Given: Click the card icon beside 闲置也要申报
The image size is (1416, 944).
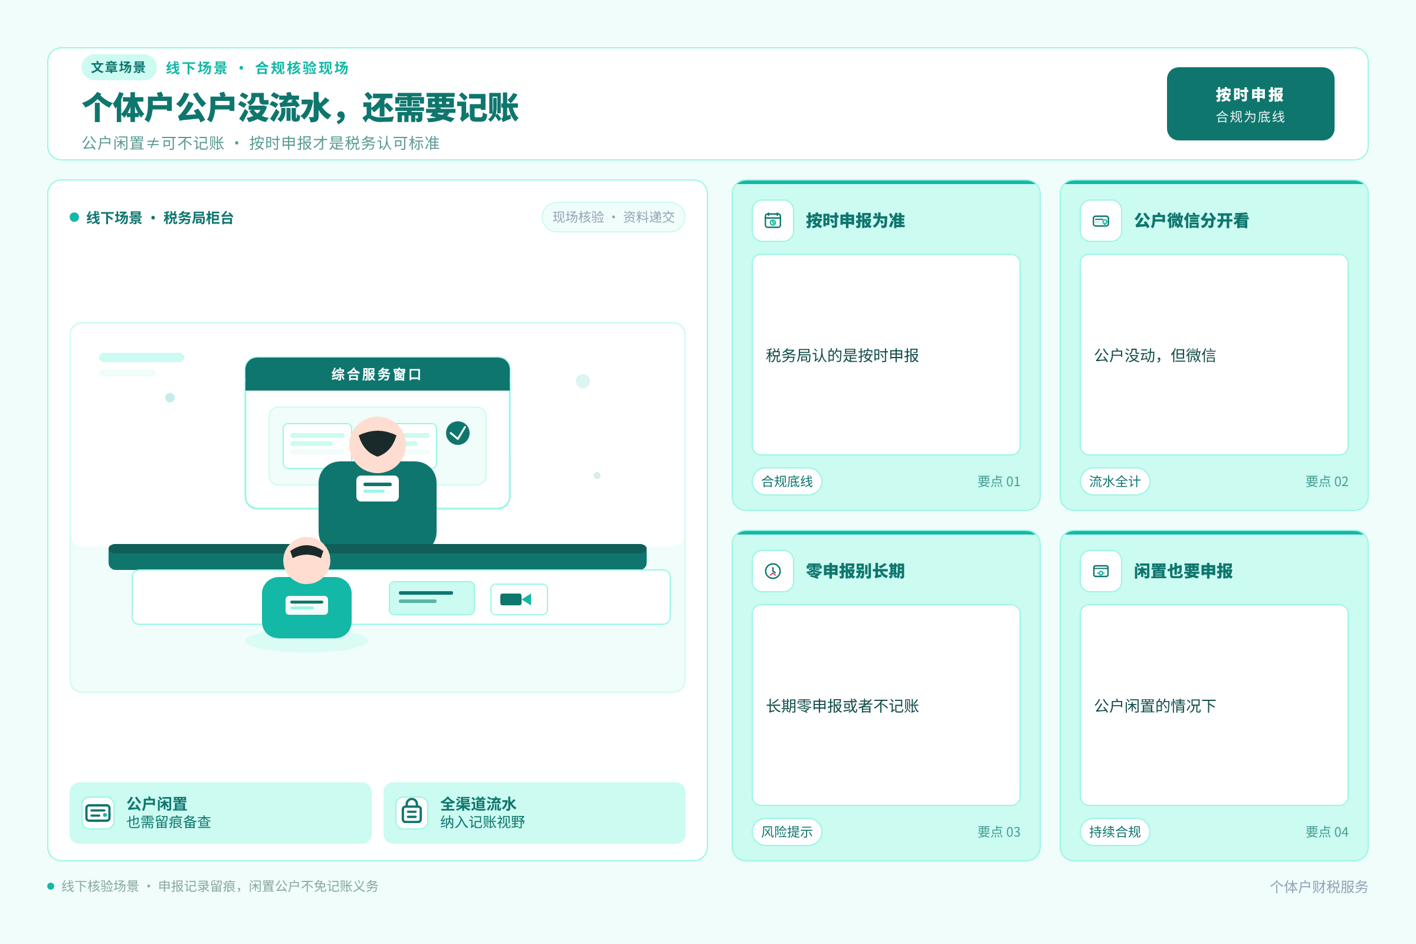Looking at the screenshot, I should tap(1100, 571).
